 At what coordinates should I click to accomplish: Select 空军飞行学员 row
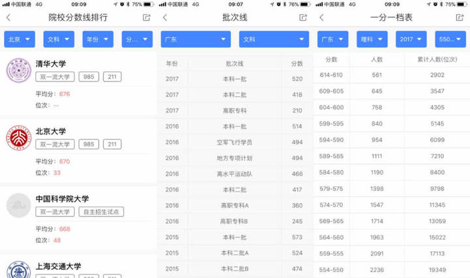(235, 143)
